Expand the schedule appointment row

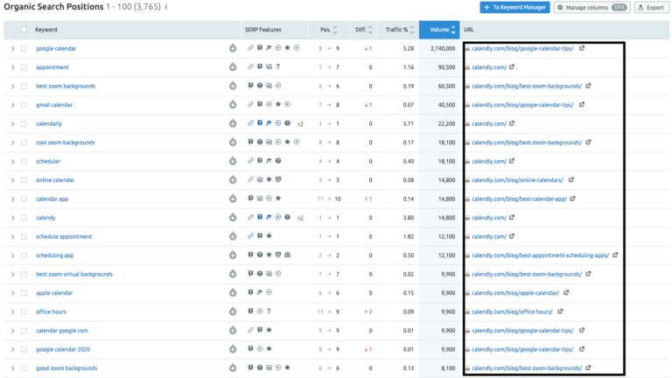coord(12,236)
